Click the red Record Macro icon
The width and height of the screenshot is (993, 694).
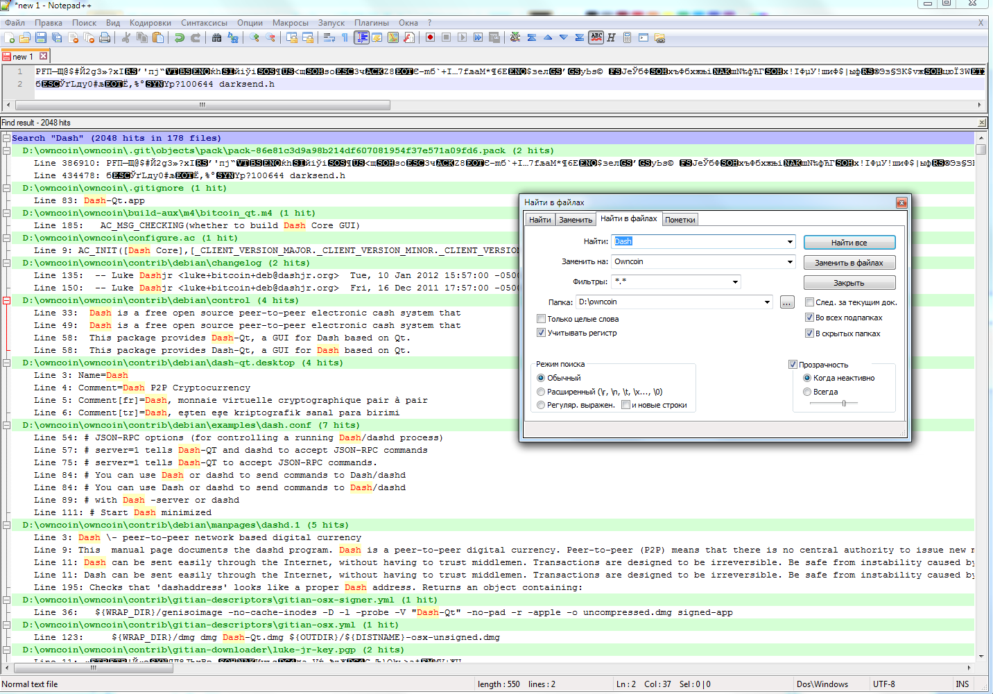(430, 37)
